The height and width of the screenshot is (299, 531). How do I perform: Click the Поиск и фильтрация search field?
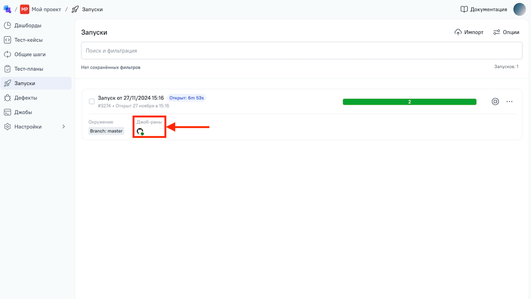click(x=302, y=50)
